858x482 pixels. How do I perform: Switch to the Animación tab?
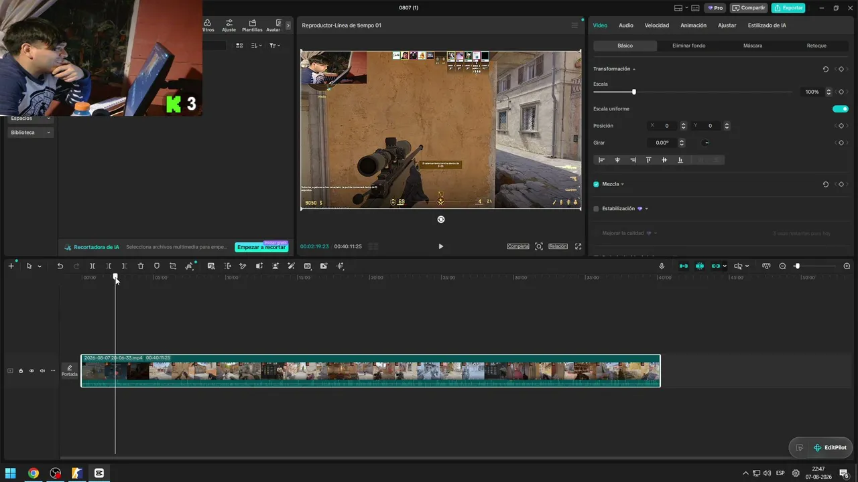tap(693, 25)
